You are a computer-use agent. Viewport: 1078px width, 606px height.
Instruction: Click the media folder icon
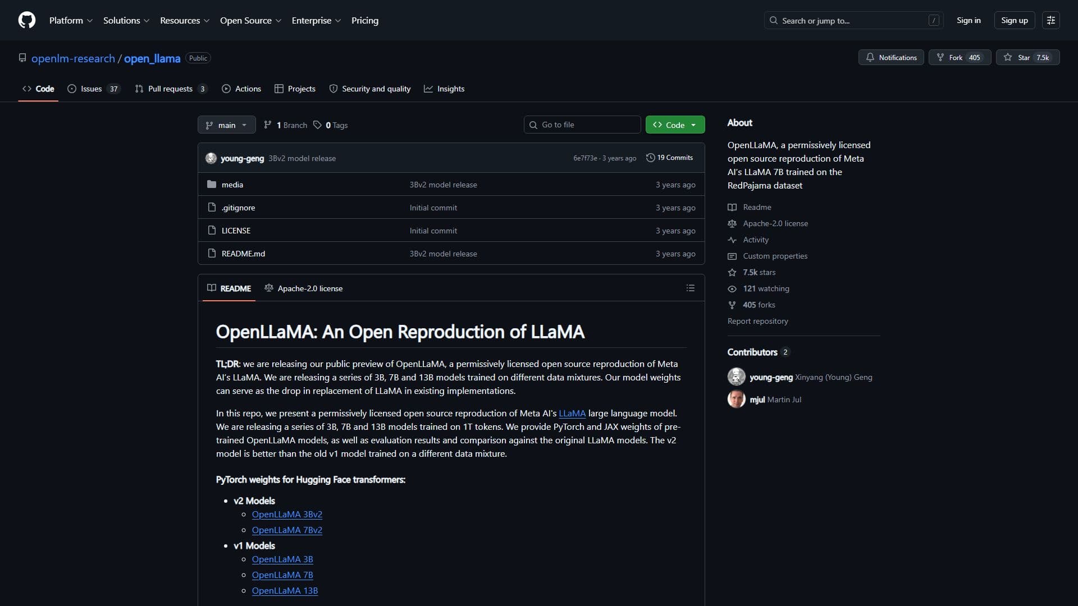[x=212, y=184]
